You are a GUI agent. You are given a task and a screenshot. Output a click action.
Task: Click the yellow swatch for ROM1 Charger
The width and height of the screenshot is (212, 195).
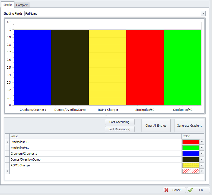[191, 165]
